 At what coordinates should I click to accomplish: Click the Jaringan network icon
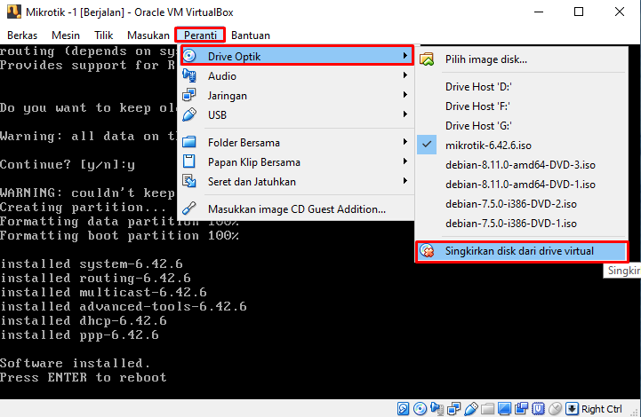coord(189,95)
